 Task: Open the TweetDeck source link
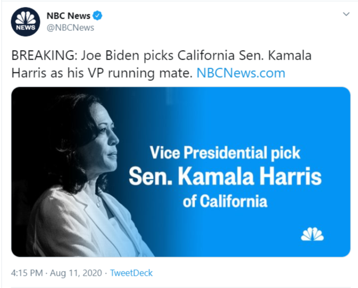point(131,273)
